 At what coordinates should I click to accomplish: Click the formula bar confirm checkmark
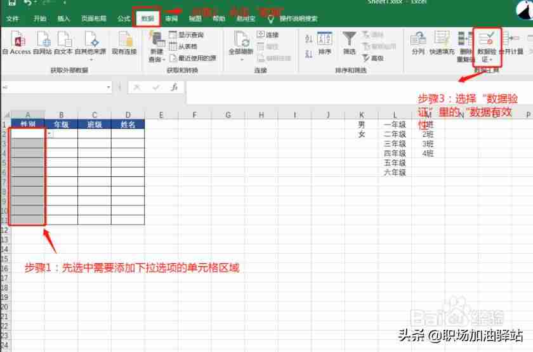156,88
